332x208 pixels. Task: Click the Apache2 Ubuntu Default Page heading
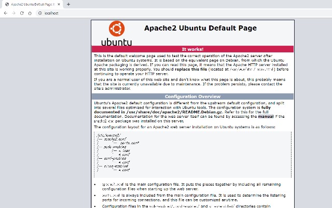click(x=200, y=28)
